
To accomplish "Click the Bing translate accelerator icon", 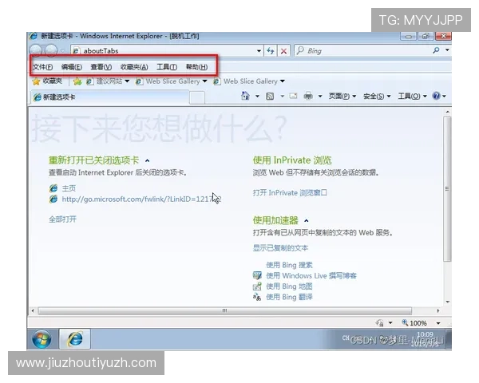I will coord(257,297).
